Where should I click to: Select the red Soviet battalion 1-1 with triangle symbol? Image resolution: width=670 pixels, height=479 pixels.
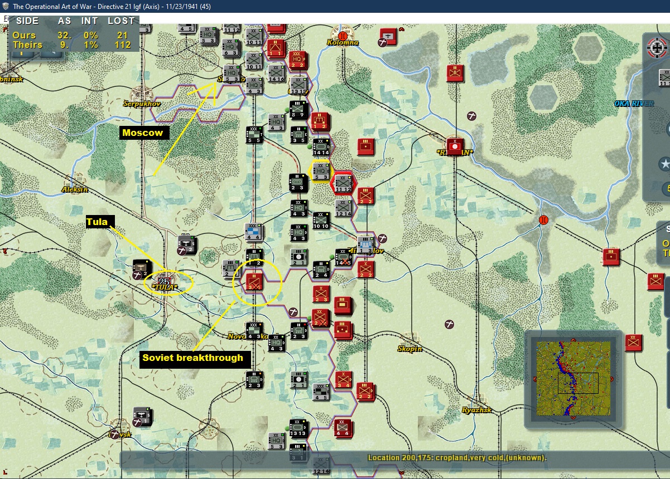pos(276,48)
